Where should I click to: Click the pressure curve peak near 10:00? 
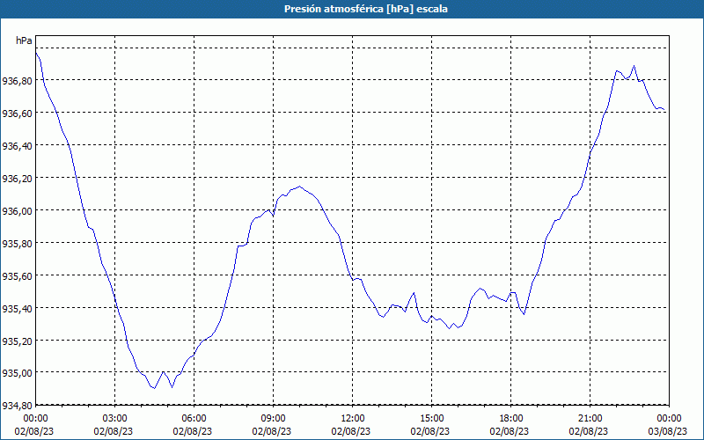299,187
